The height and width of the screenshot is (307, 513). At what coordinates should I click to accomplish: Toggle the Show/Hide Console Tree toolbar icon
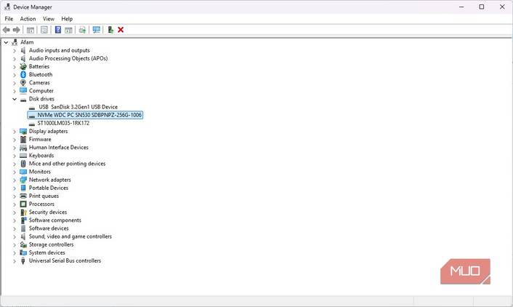click(31, 30)
